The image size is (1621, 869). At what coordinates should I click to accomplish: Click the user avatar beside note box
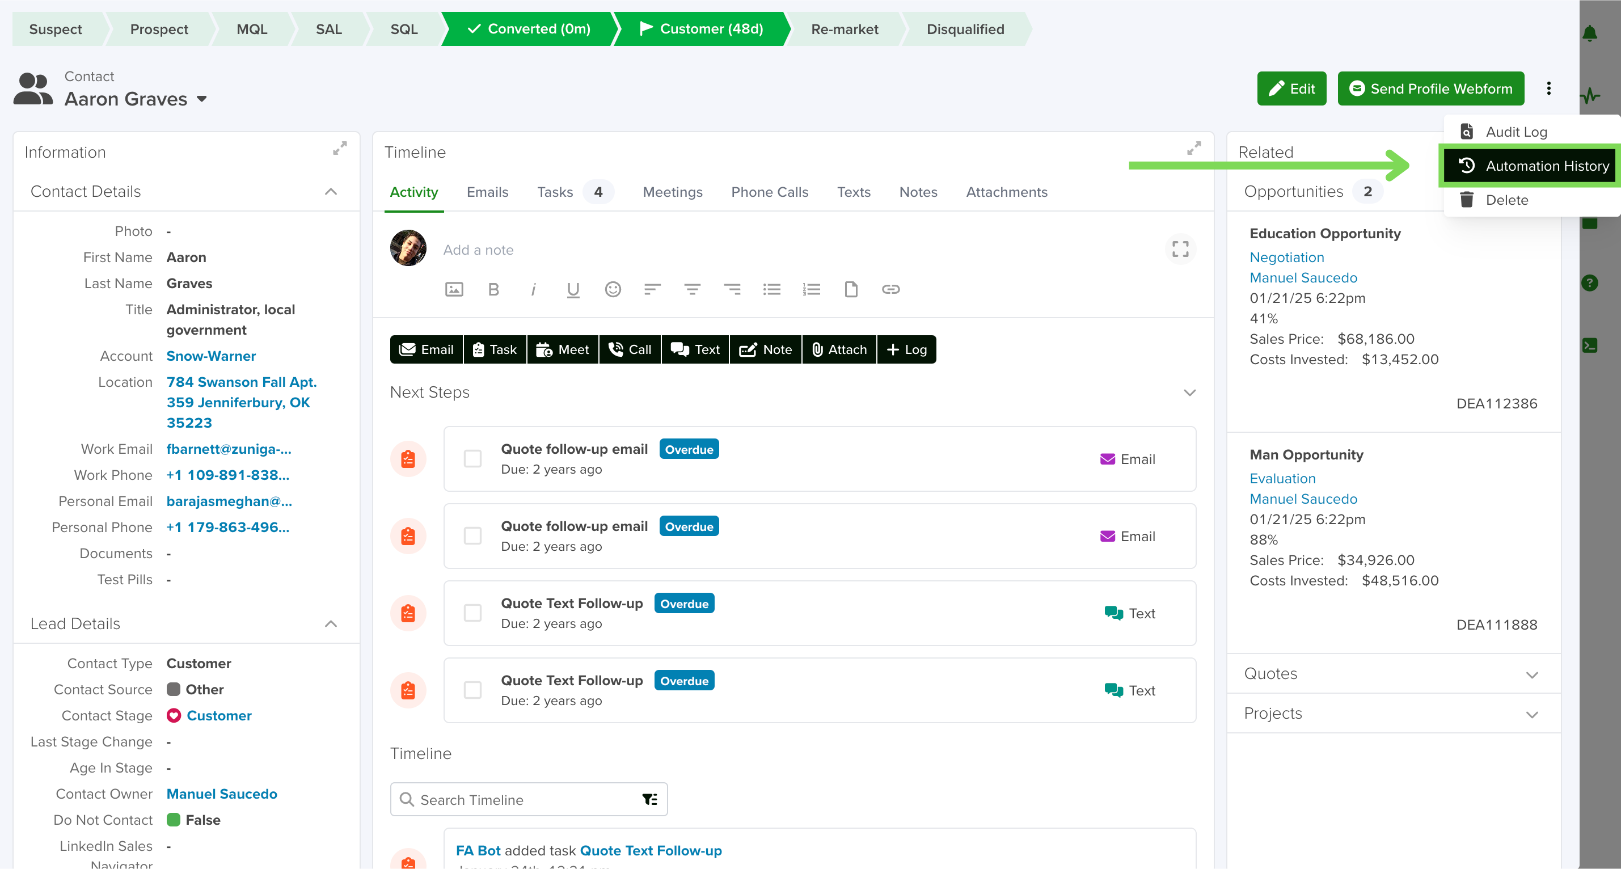(x=408, y=248)
